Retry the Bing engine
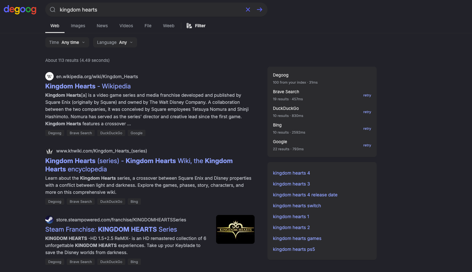This screenshot has width=472, height=272. coord(367,128)
